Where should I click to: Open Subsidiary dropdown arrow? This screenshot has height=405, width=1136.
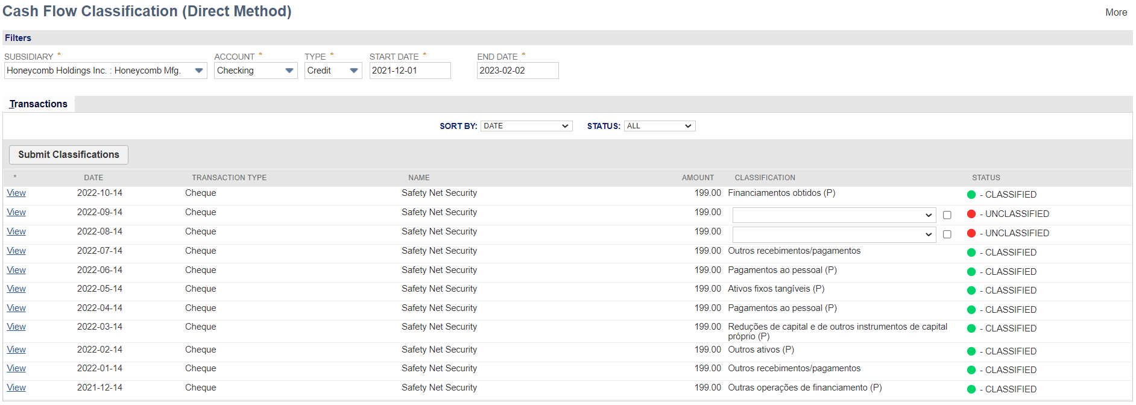pyautogui.click(x=199, y=71)
